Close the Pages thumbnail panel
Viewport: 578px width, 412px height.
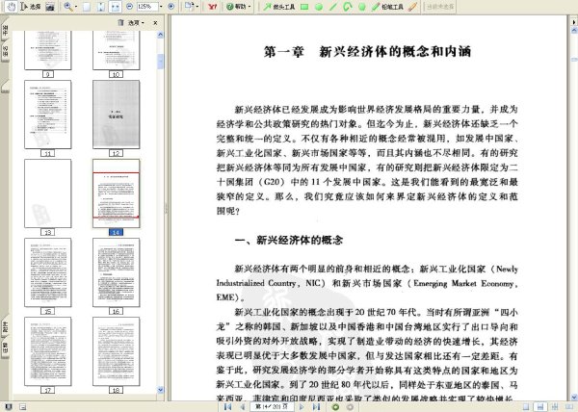tap(155, 23)
